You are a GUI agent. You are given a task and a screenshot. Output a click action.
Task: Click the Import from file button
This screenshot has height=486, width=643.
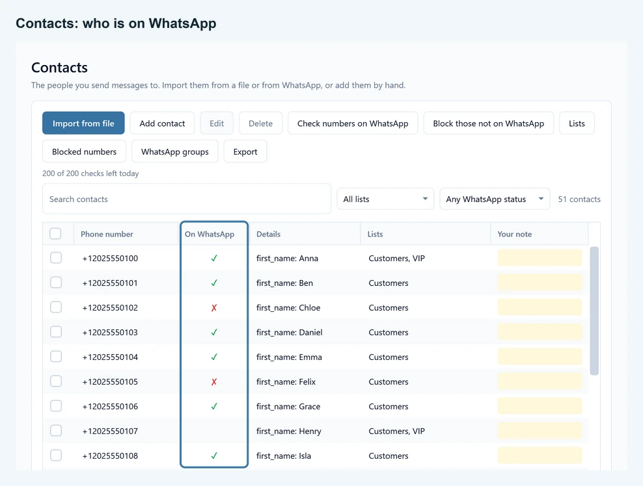(x=83, y=123)
